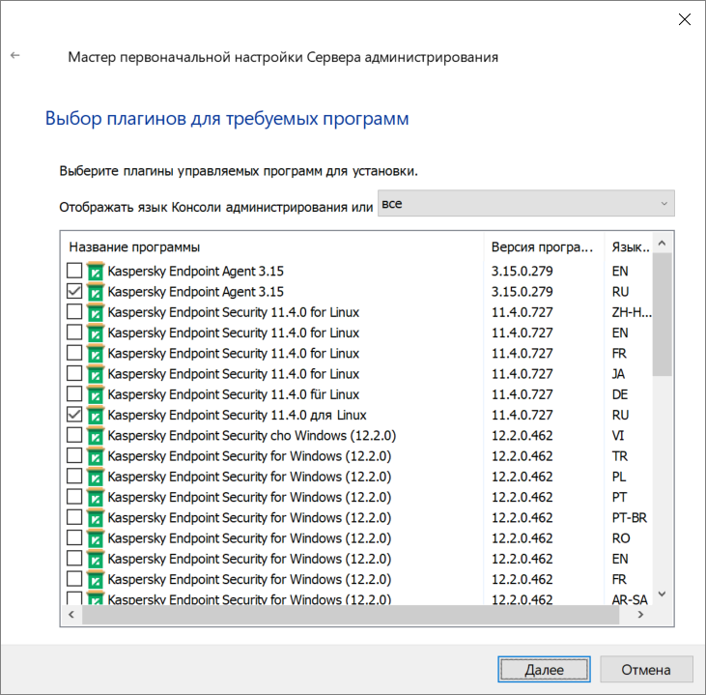Click the icon of Endpoint Security for Linux JA row
706x695 pixels.
click(x=96, y=374)
